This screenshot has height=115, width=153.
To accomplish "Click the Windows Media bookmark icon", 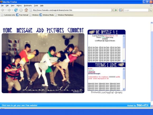I will coord(41,15).
